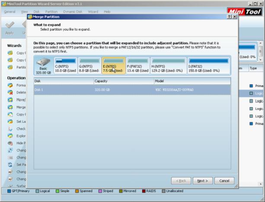
Task: Click the main window disk map scrollbar
Action: coord(260,51)
